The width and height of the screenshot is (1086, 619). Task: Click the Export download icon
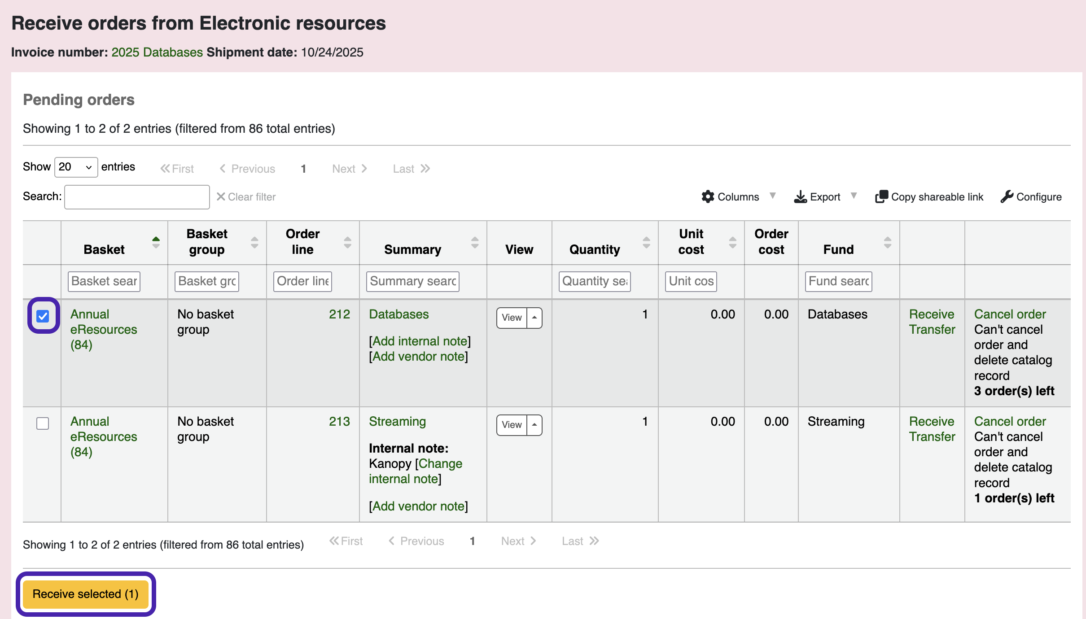(x=800, y=196)
